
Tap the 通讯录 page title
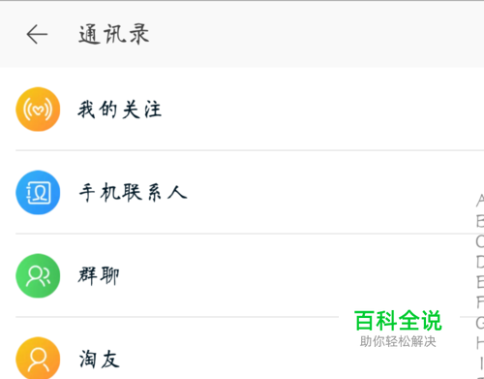click(x=114, y=34)
